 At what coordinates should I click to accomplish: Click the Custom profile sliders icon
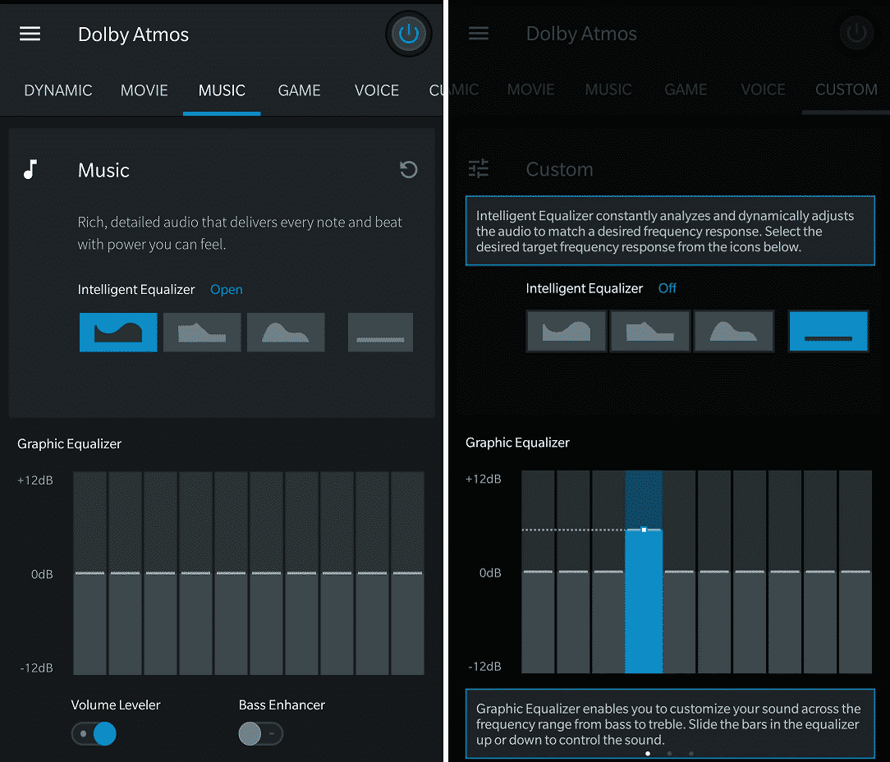(x=479, y=168)
